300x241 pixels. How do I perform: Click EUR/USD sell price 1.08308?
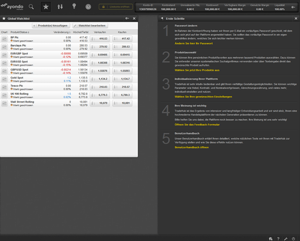point(100,63)
